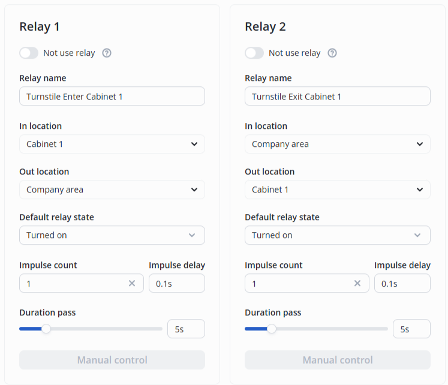448x385 pixels.
Task: Toggle Not use relay for Relay 2
Action: (x=254, y=53)
